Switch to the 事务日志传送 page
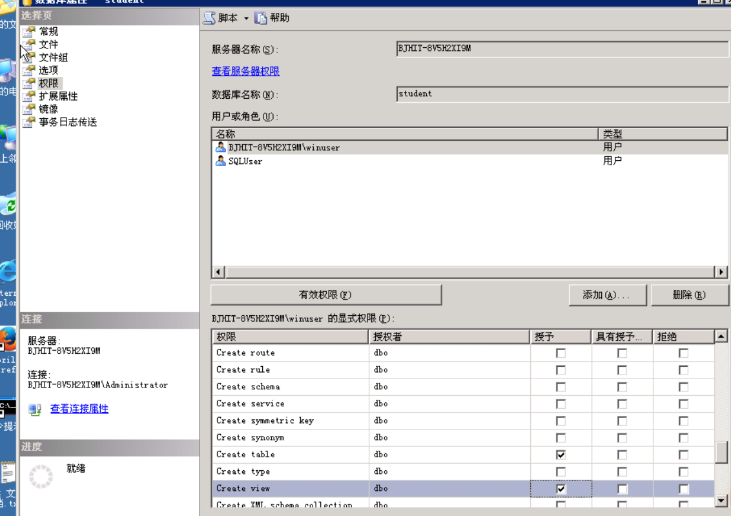Screen dimensions: 731x516 pyautogui.click(x=68, y=122)
